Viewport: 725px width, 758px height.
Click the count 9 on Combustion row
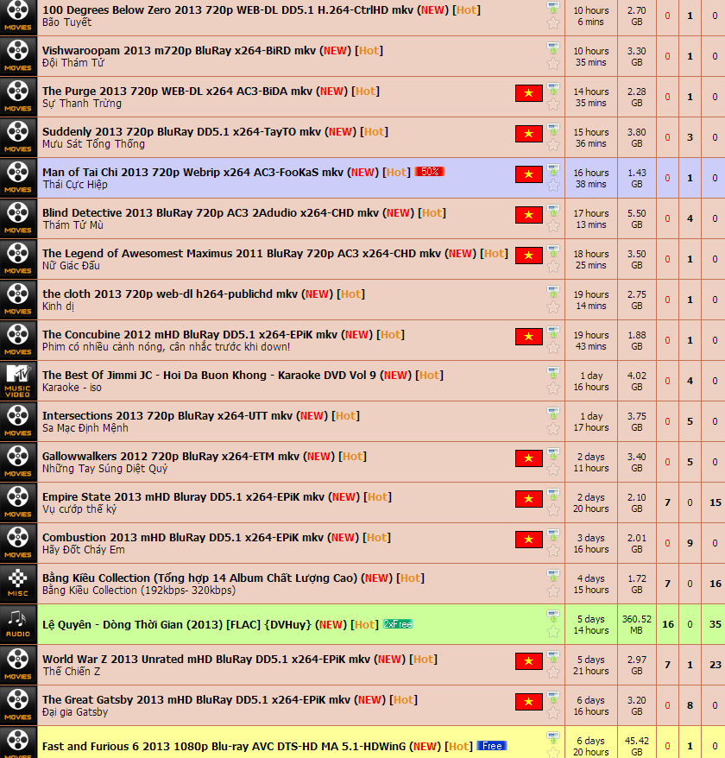coord(690,543)
